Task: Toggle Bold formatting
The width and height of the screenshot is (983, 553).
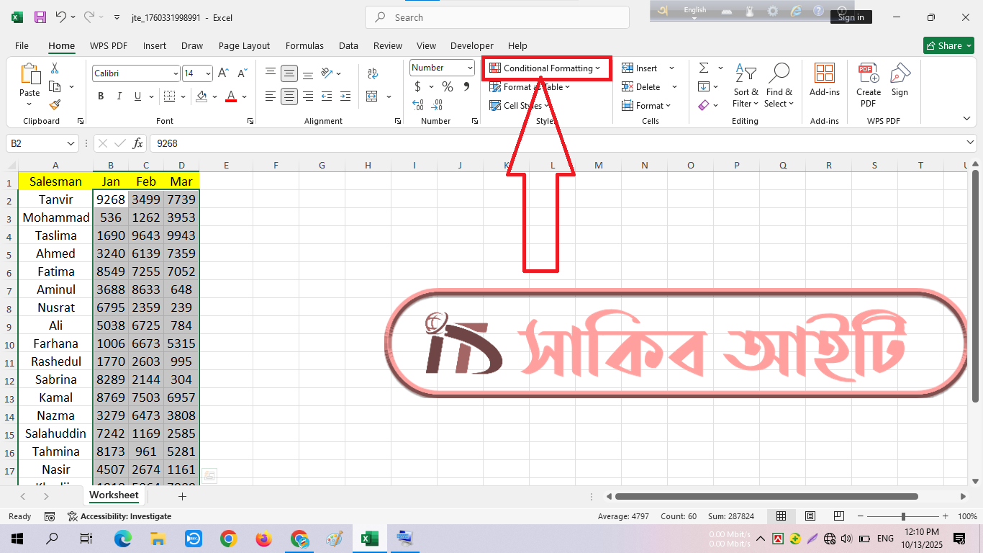Action: (x=101, y=96)
